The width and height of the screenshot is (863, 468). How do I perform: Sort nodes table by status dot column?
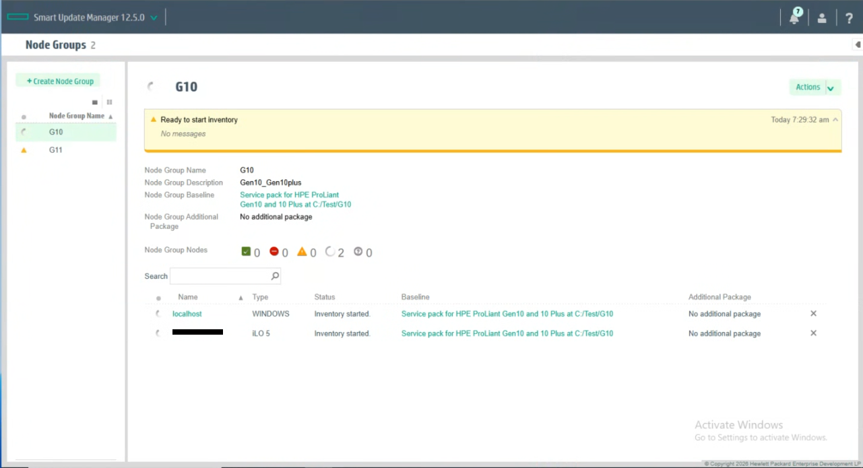pos(158,298)
